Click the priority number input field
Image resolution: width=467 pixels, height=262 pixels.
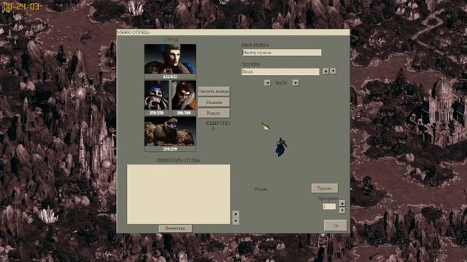tap(329, 207)
